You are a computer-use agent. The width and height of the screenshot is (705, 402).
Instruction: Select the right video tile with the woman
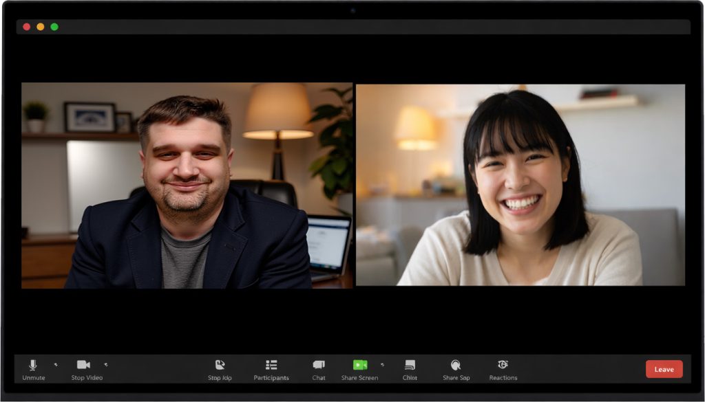click(520, 185)
